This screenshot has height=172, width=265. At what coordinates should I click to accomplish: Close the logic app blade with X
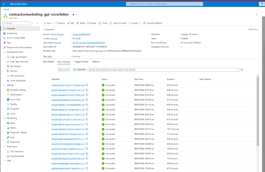pyautogui.click(x=256, y=14)
